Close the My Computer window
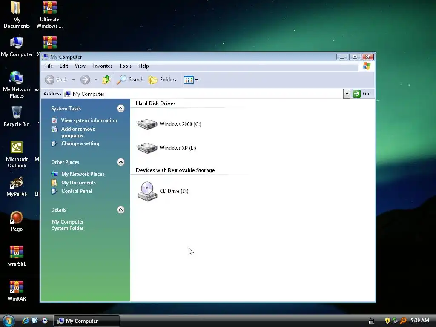The width and height of the screenshot is (436, 327). click(x=367, y=57)
